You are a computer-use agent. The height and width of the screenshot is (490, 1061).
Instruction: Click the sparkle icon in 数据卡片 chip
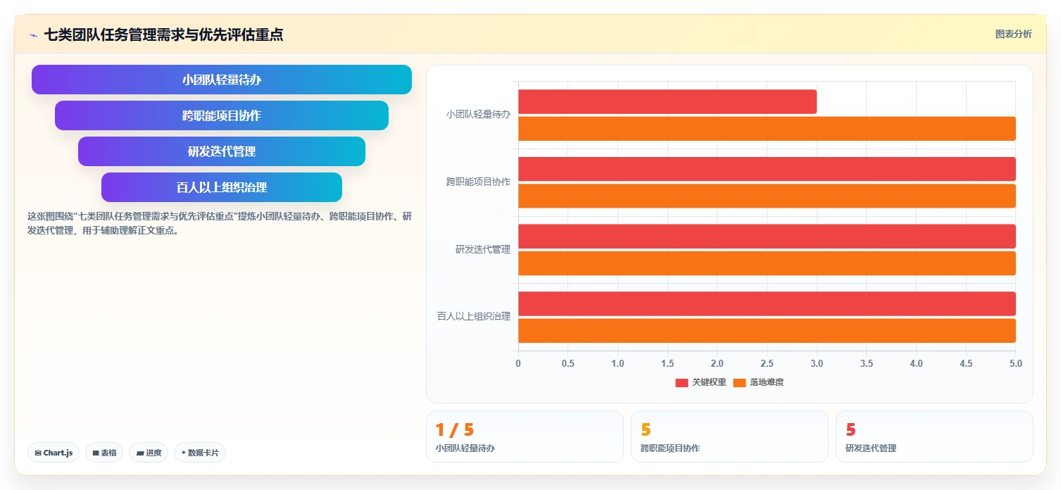pos(184,453)
